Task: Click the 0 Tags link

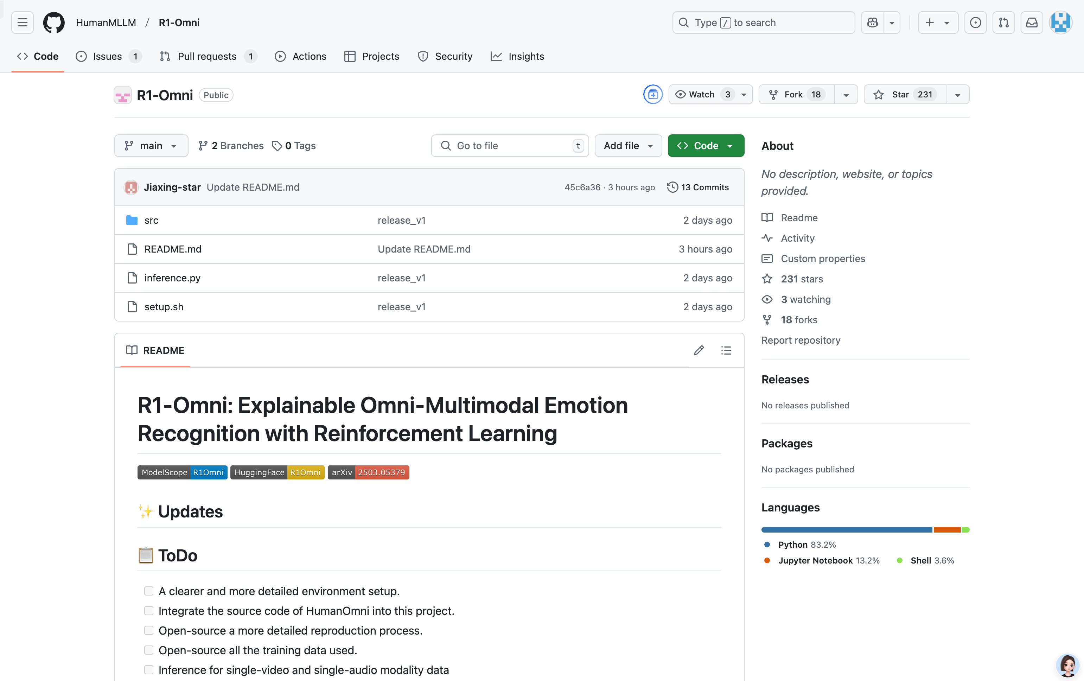Action: (x=294, y=146)
